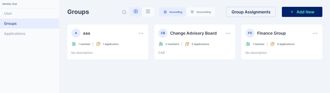Open Group Assignments
Image resolution: width=330 pixels, height=93 pixels.
tap(251, 12)
